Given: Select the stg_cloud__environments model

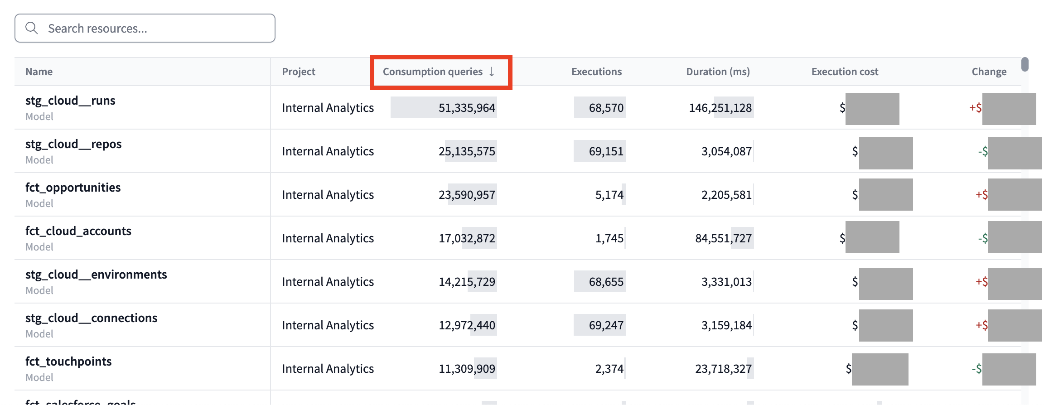Looking at the screenshot, I should point(96,274).
